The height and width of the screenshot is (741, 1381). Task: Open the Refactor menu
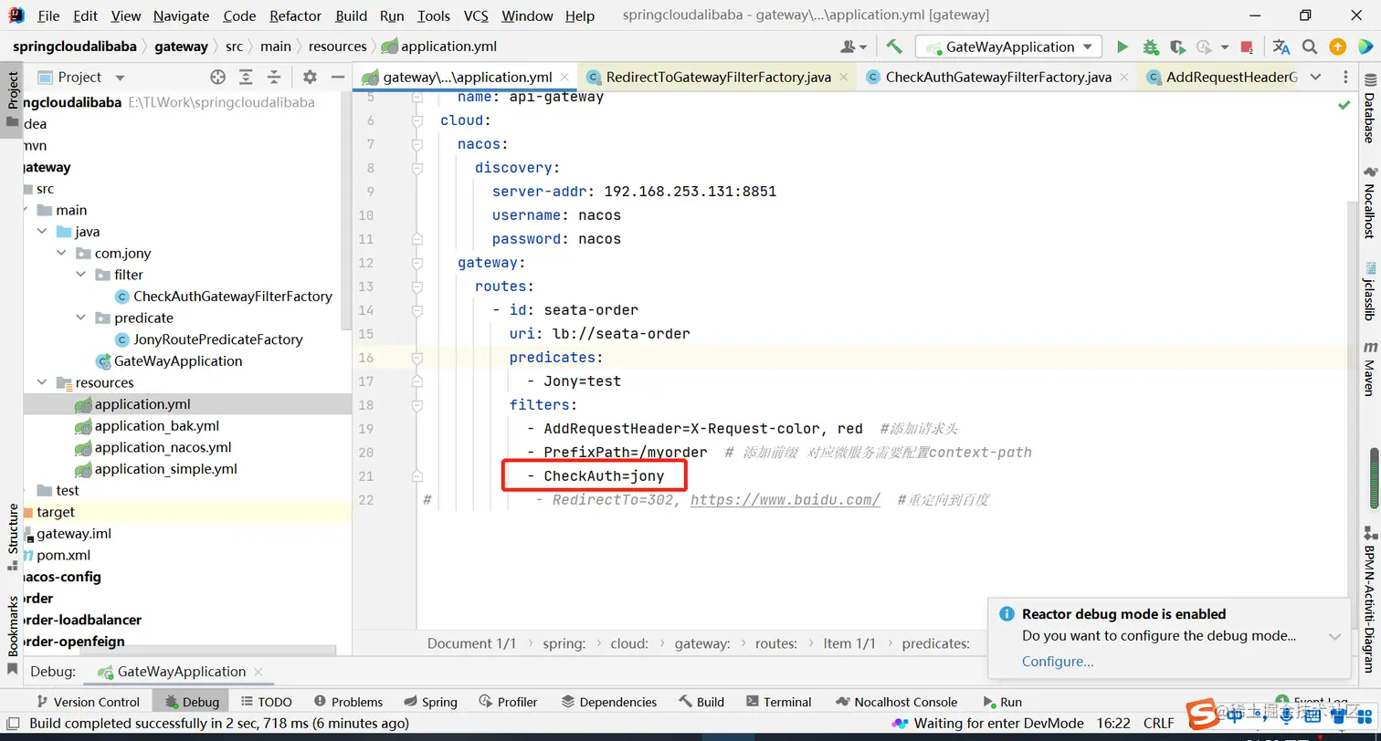pos(296,16)
